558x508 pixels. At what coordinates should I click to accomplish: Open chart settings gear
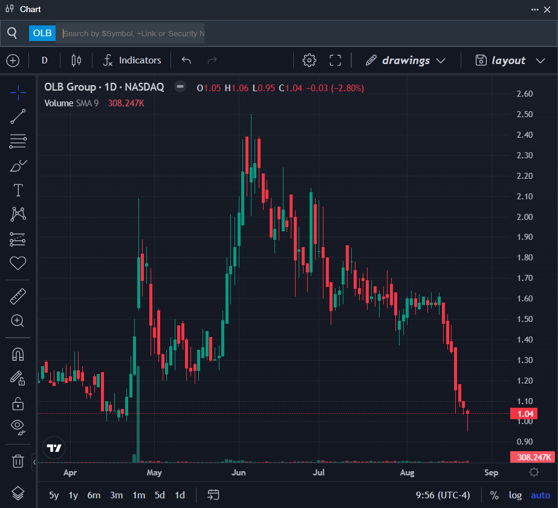coord(310,60)
